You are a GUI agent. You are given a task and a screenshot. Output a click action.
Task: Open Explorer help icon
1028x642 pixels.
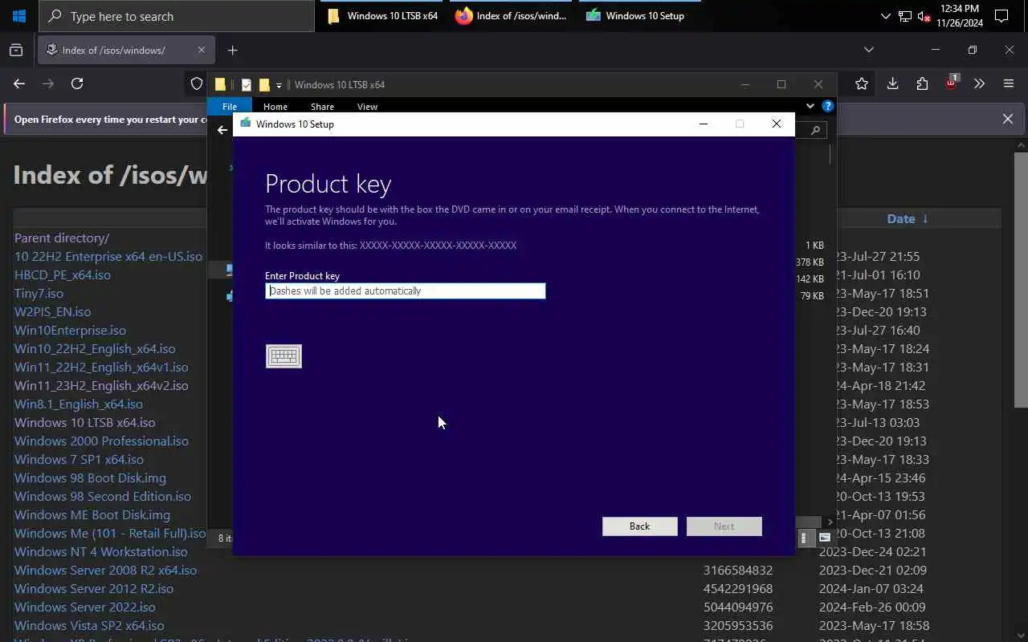pos(828,106)
